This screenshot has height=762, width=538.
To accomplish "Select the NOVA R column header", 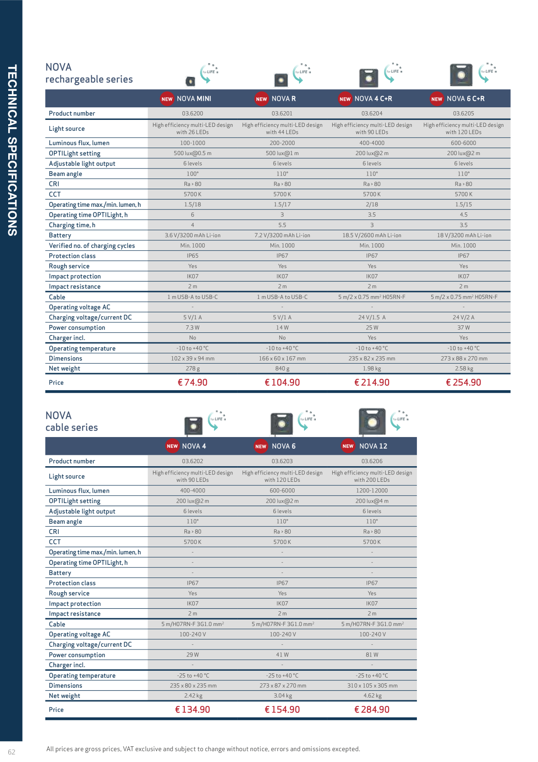I will pos(284,99).
